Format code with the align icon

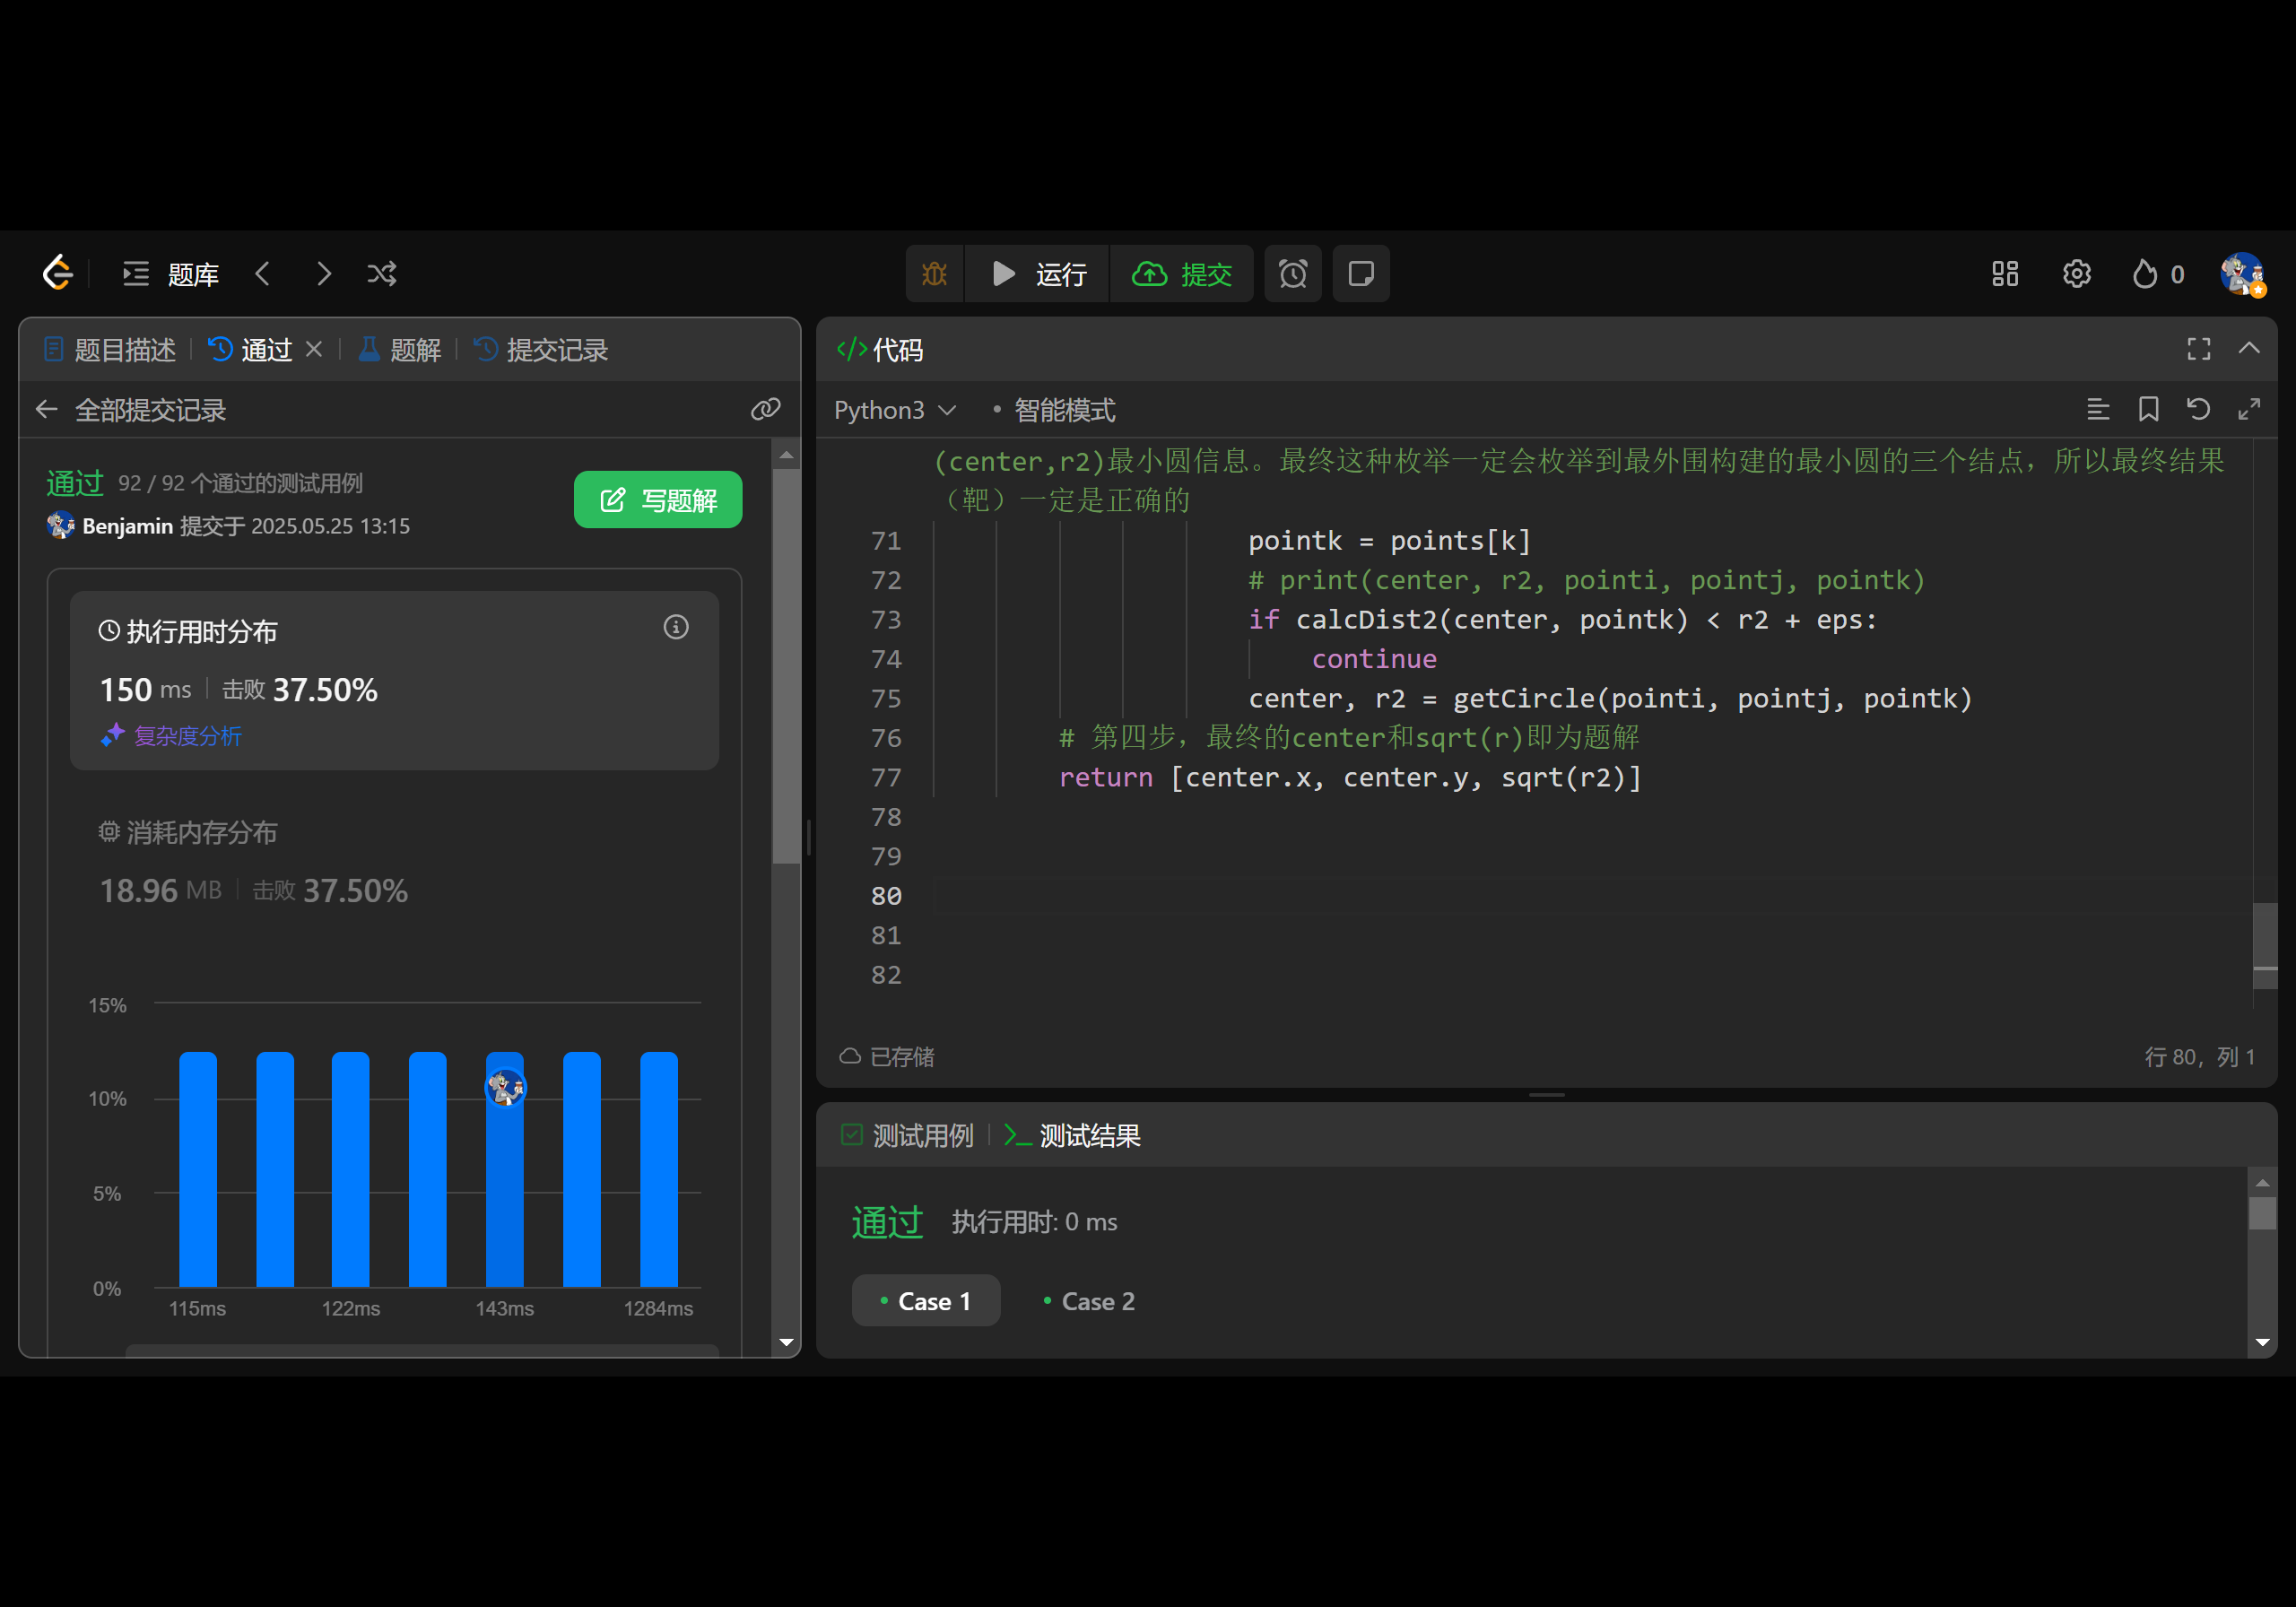2098,409
